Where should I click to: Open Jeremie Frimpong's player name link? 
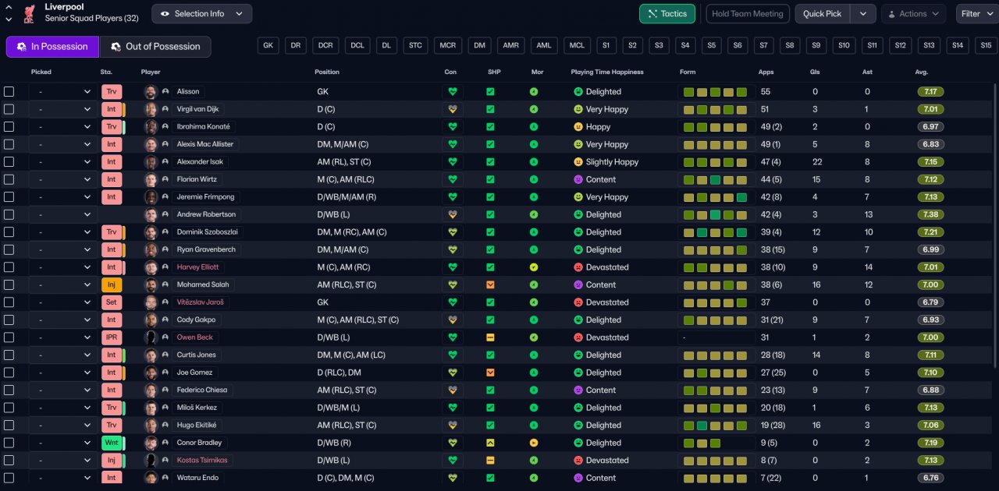pos(205,197)
